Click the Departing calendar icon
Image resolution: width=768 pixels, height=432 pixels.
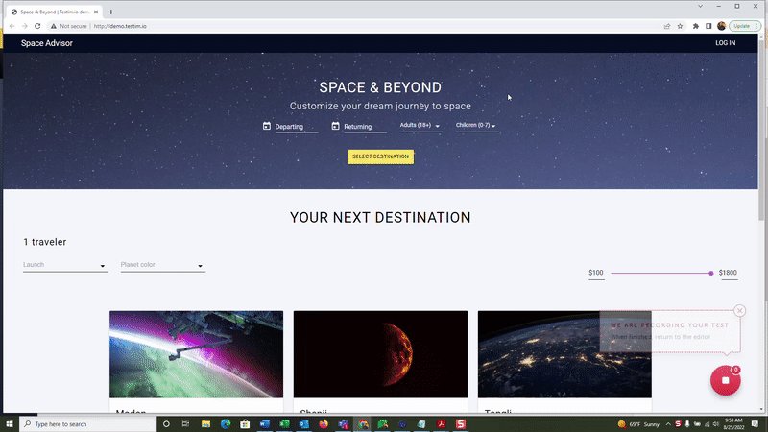267,126
